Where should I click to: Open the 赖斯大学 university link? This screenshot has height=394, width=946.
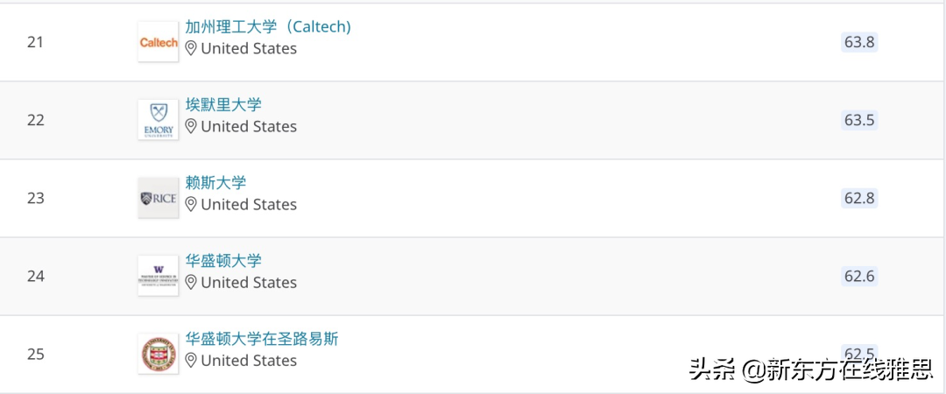click(215, 183)
